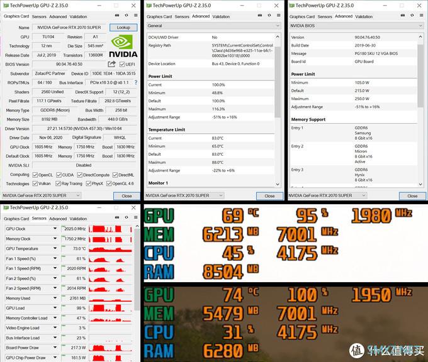The height and width of the screenshot is (362, 428).
Task: Open the Memory Clock sensor dropdown arrow
Action: click(55, 239)
